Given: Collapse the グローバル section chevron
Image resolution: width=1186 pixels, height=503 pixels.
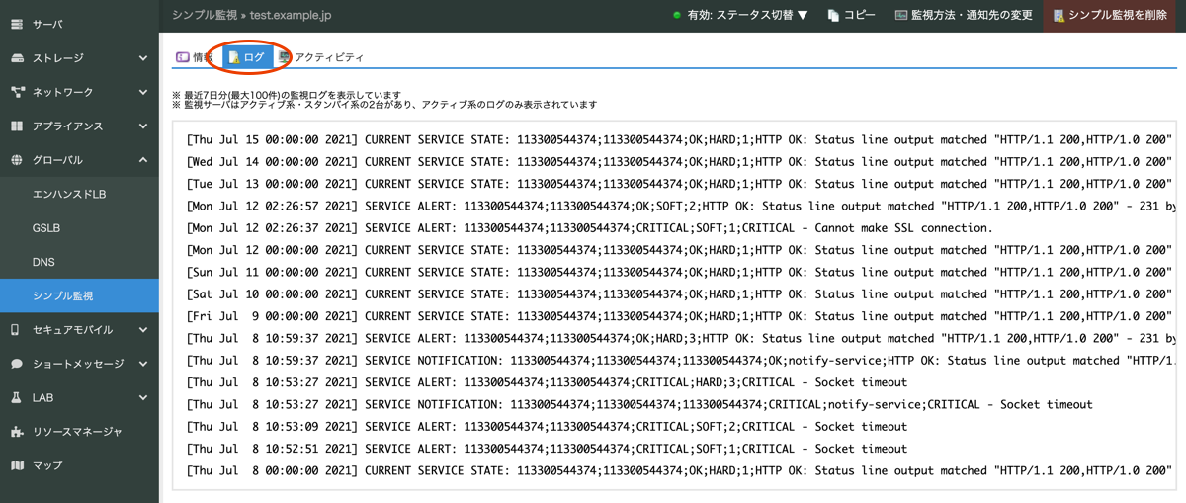Looking at the screenshot, I should point(143,160).
